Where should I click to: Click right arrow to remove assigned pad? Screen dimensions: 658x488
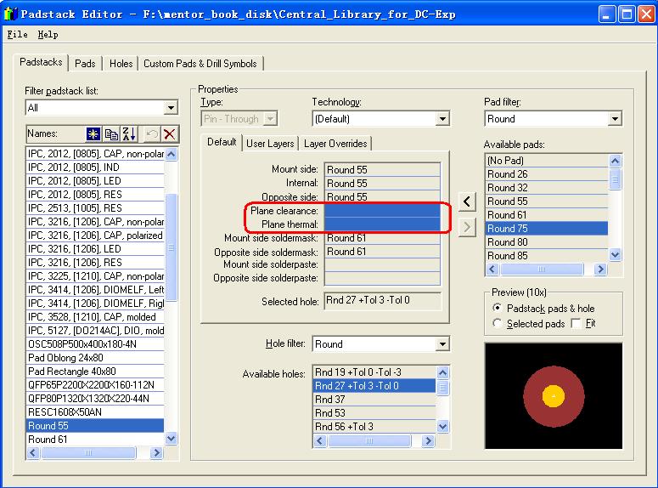coord(467,227)
